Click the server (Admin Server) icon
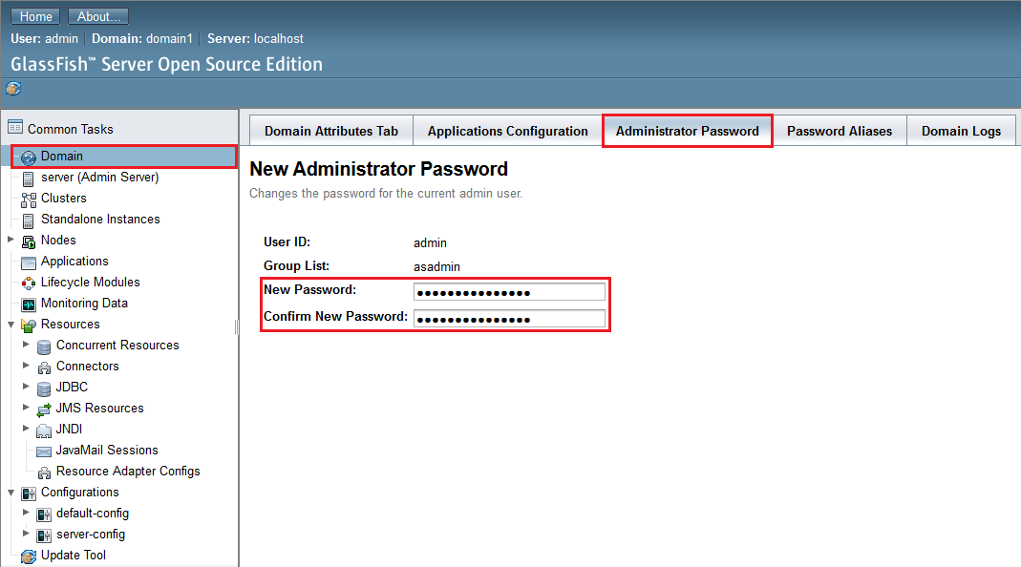This screenshot has width=1021, height=567. [28, 179]
